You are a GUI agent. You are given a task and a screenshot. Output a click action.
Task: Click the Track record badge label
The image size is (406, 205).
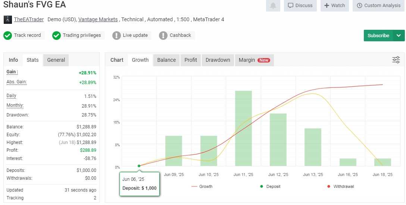tap(28, 35)
